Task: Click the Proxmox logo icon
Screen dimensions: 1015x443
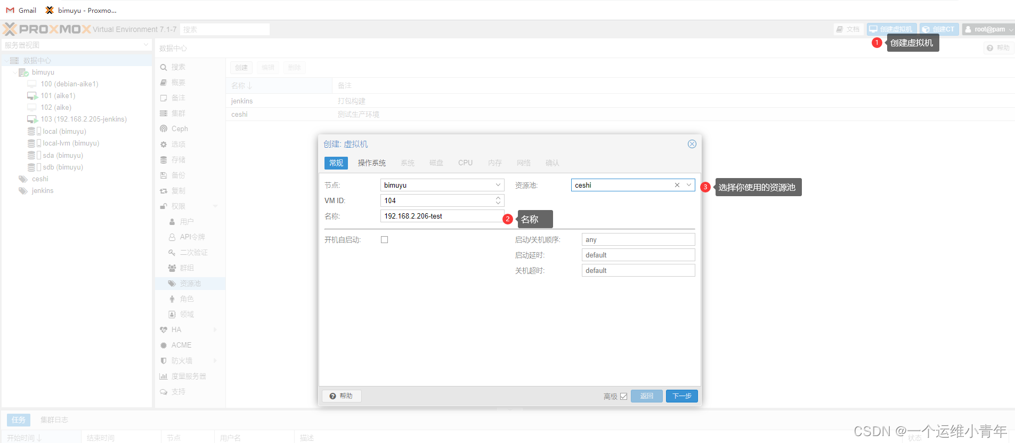Action: (x=10, y=29)
